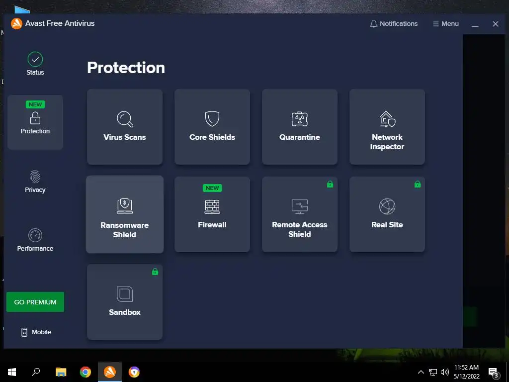The height and width of the screenshot is (382, 509).
Task: Show hidden system tray icons
Action: click(x=421, y=372)
